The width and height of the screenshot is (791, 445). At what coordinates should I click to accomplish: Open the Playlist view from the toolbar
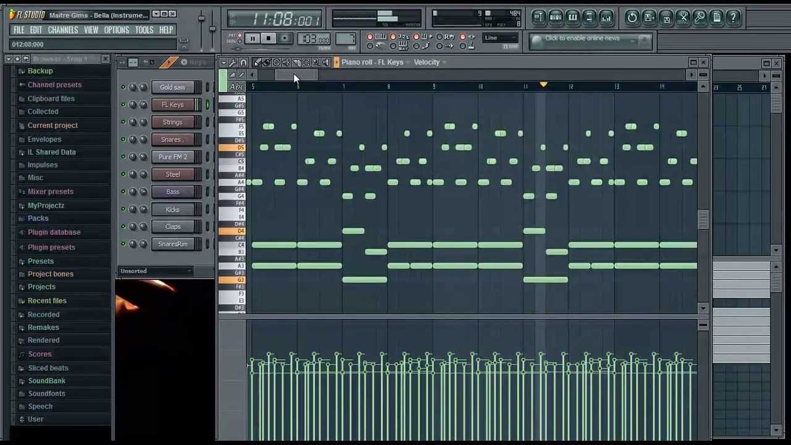click(x=539, y=17)
